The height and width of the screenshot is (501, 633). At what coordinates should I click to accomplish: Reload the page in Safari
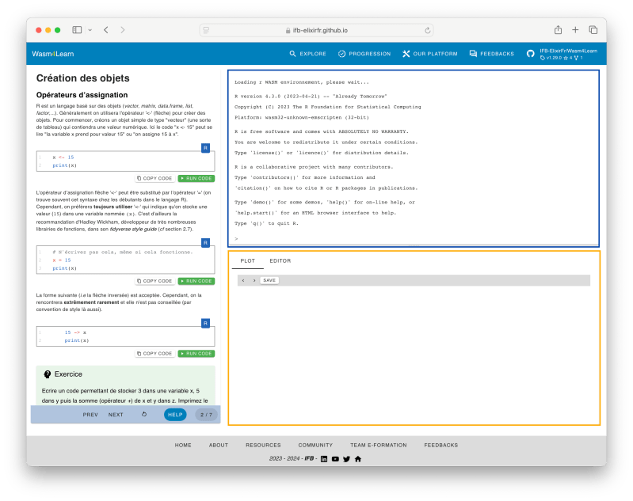coord(427,30)
